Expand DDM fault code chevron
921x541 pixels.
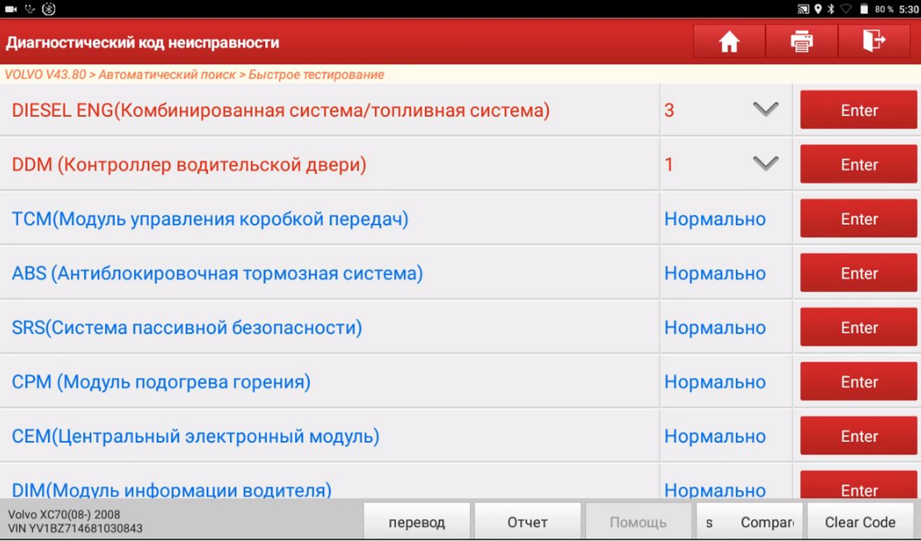(765, 164)
